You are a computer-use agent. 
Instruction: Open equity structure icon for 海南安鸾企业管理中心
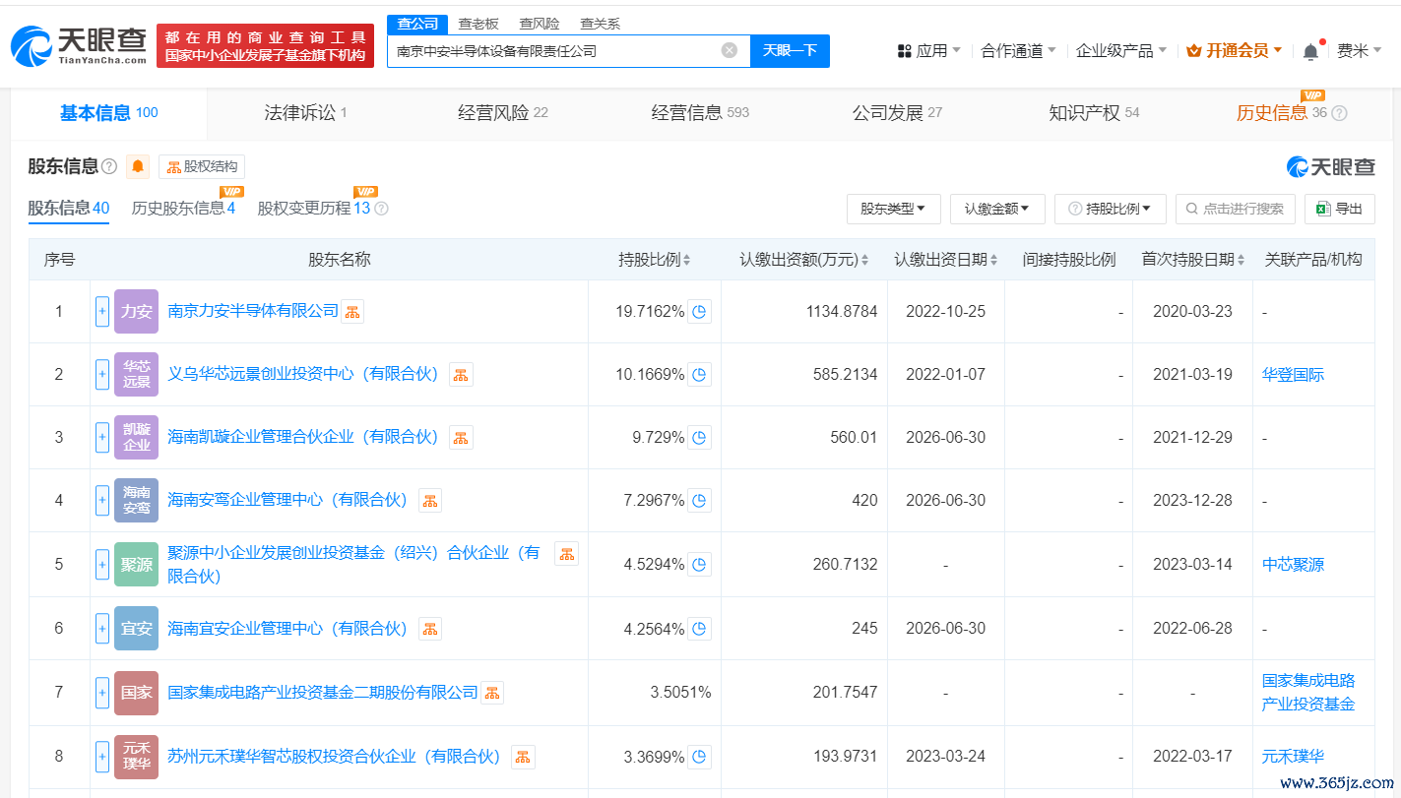tap(430, 501)
